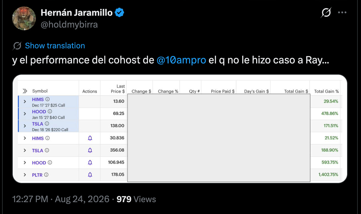Click the PLTR symbol link

point(37,175)
